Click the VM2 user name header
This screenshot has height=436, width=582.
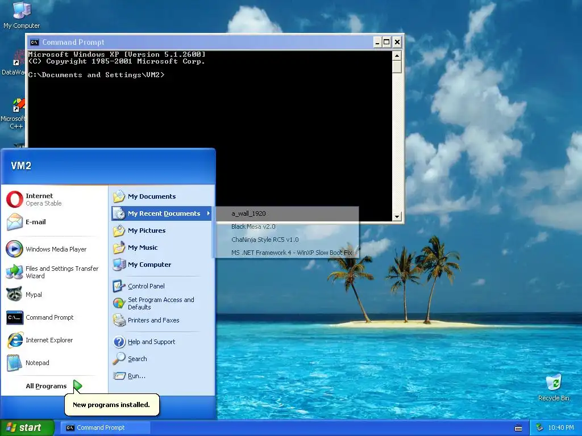21,166
